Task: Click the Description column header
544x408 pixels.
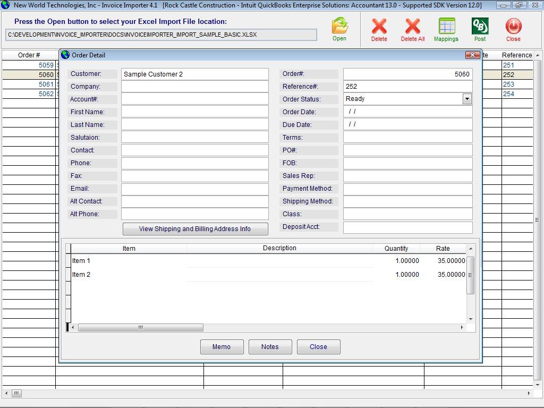Action: [x=279, y=249]
